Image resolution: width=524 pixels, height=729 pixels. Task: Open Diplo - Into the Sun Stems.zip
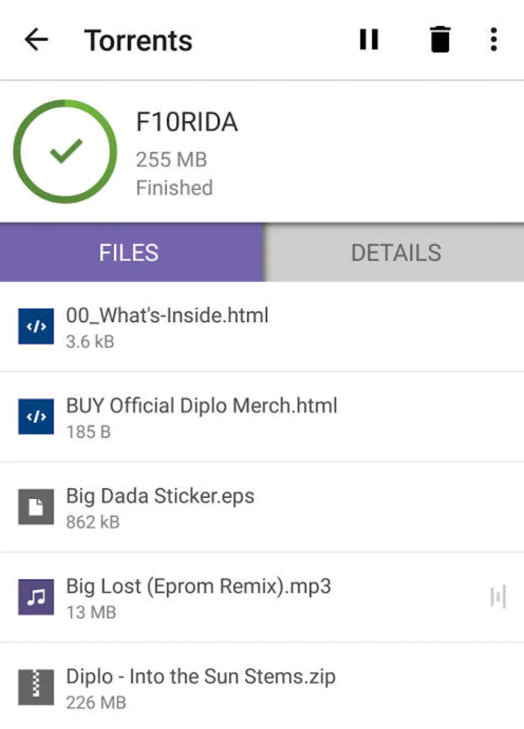pos(201,677)
